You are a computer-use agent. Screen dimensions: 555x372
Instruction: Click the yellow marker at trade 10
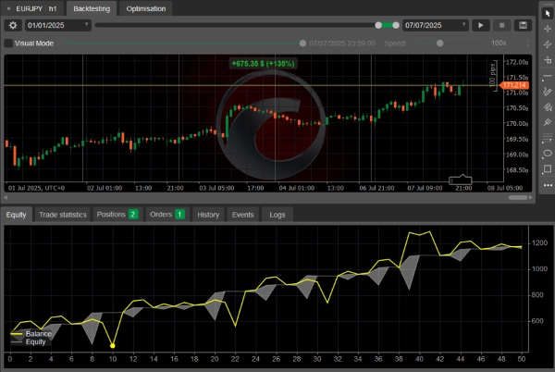pyautogui.click(x=113, y=345)
